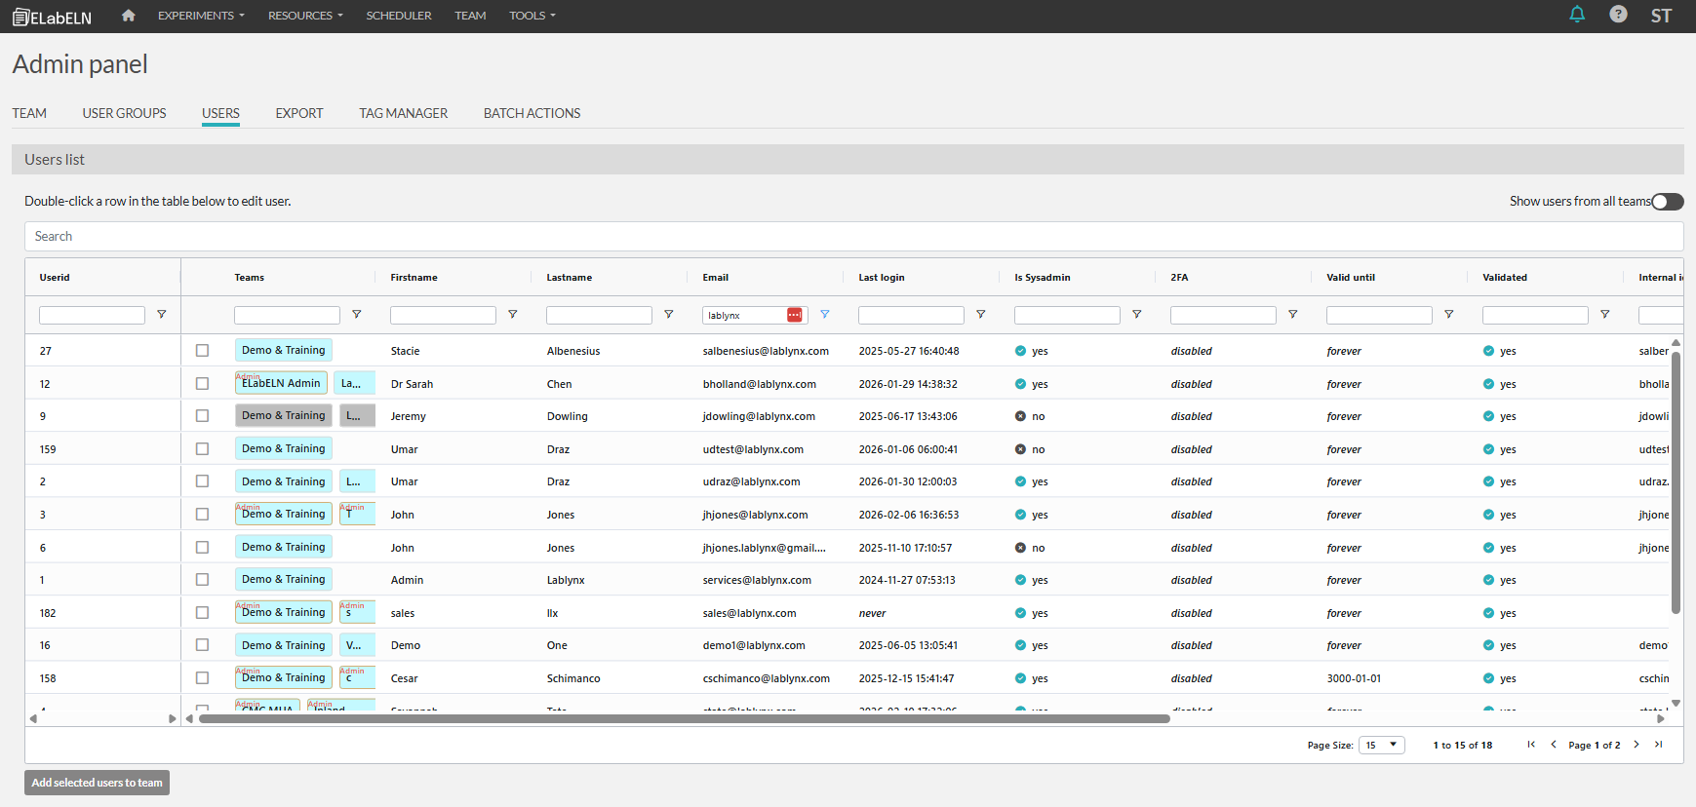Click the Userid column filter icon
Viewport: 1696px width, 807px height.
point(162,315)
